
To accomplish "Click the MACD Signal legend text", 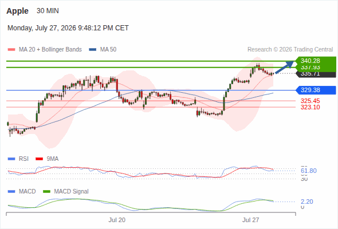I will click(x=72, y=192).
